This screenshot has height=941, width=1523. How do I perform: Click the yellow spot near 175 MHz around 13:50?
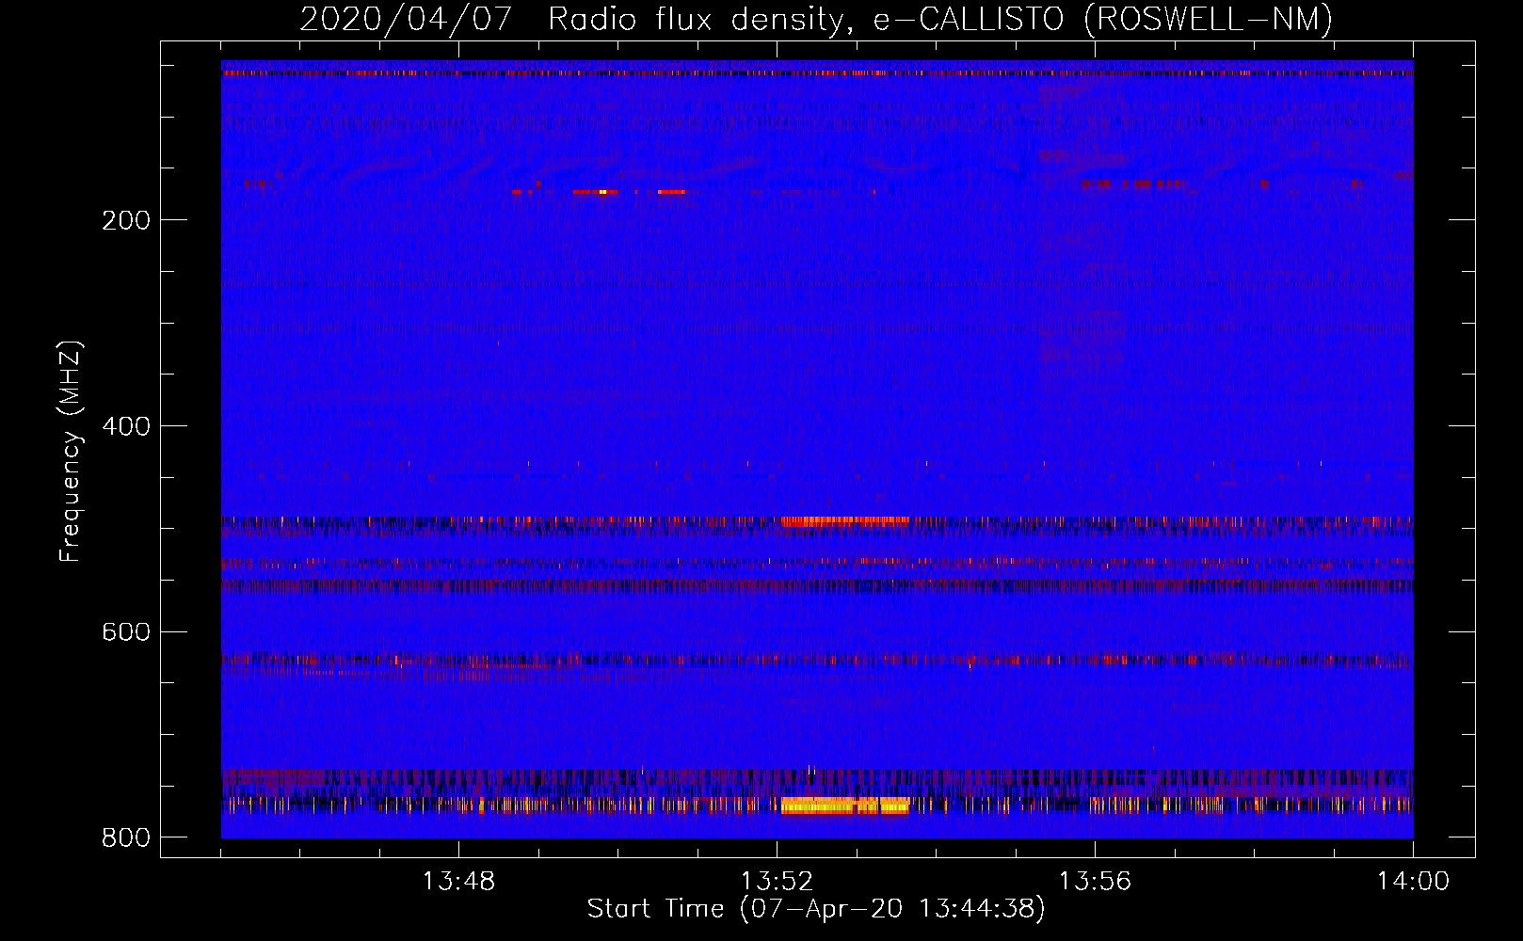[602, 192]
